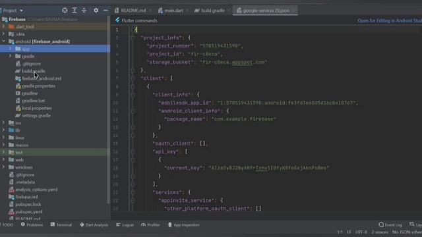This screenshot has height=237, width=422.
Task: Expand the windows folder
Action: tap(3, 167)
